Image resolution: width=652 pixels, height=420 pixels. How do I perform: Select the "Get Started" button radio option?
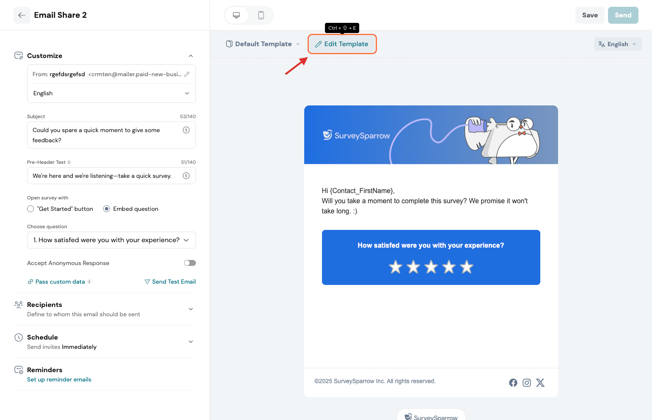[x=30, y=209]
